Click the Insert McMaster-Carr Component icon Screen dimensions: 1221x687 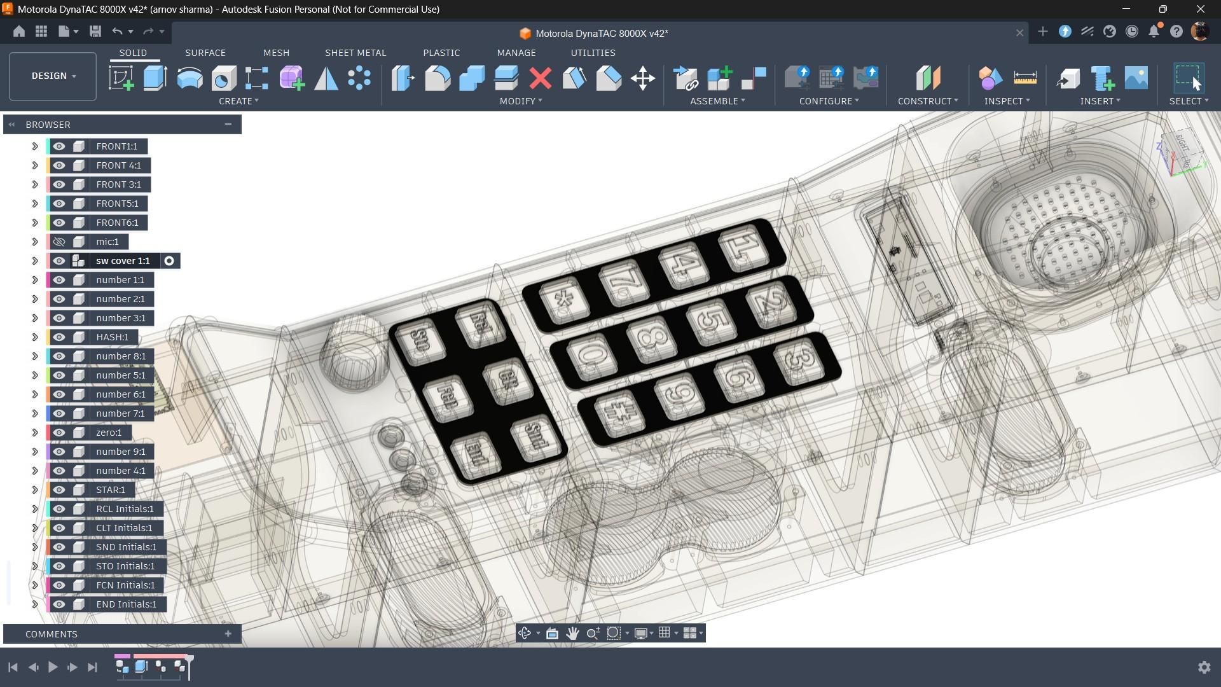pyautogui.click(x=1103, y=78)
